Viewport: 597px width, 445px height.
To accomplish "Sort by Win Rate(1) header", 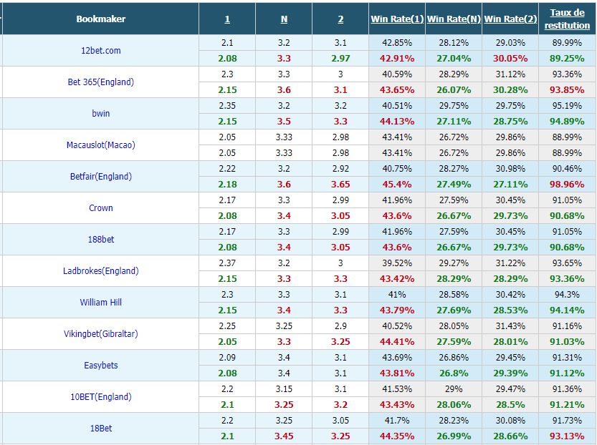I will pos(397,19).
